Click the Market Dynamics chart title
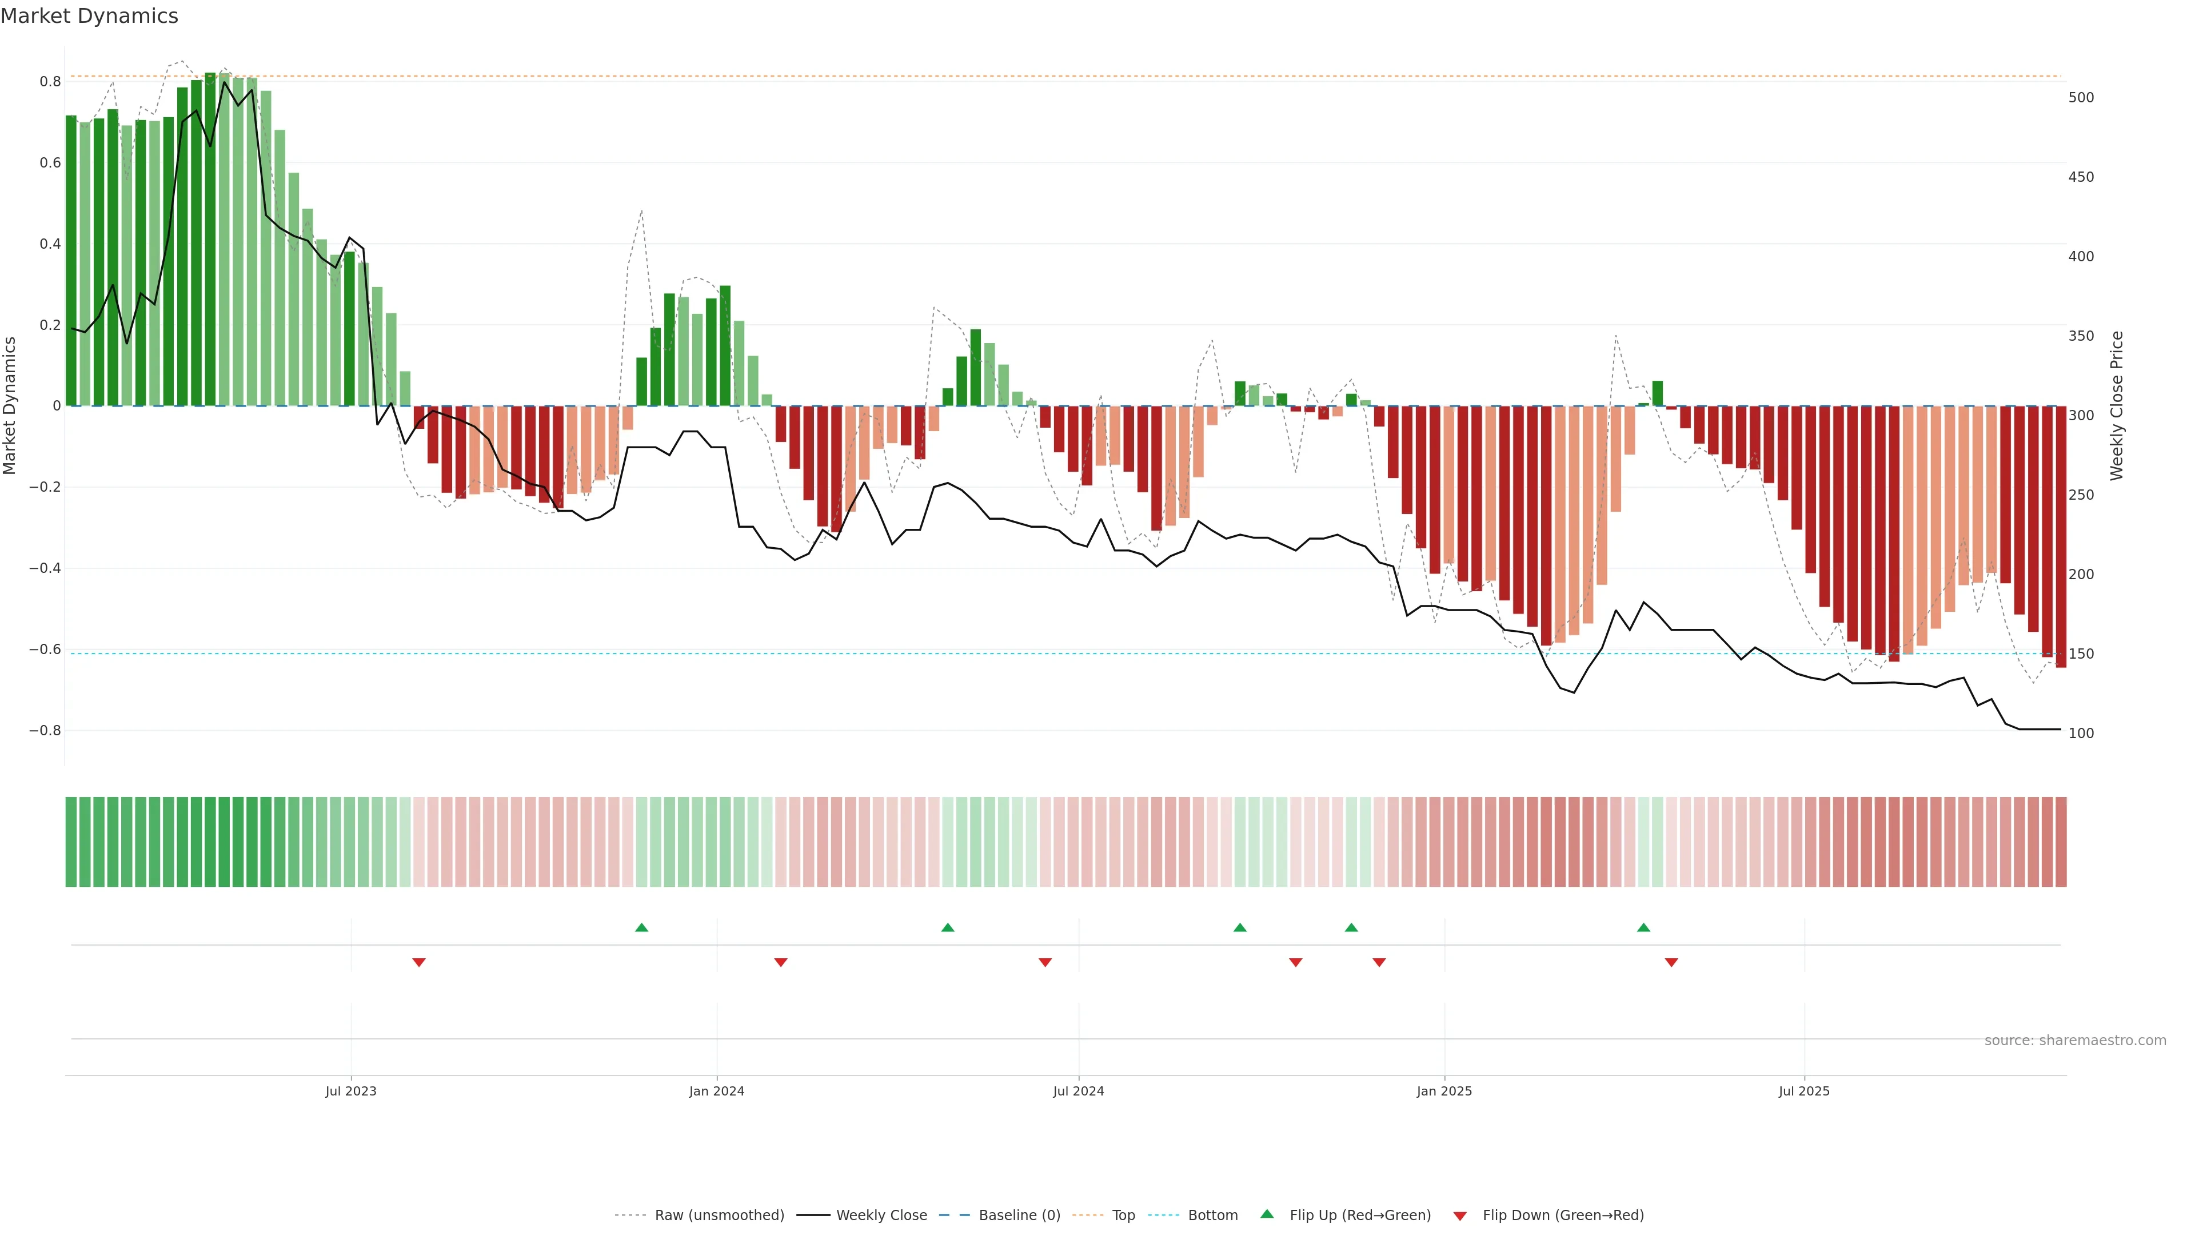Screen dimensions: 2195x1235 click(90, 16)
